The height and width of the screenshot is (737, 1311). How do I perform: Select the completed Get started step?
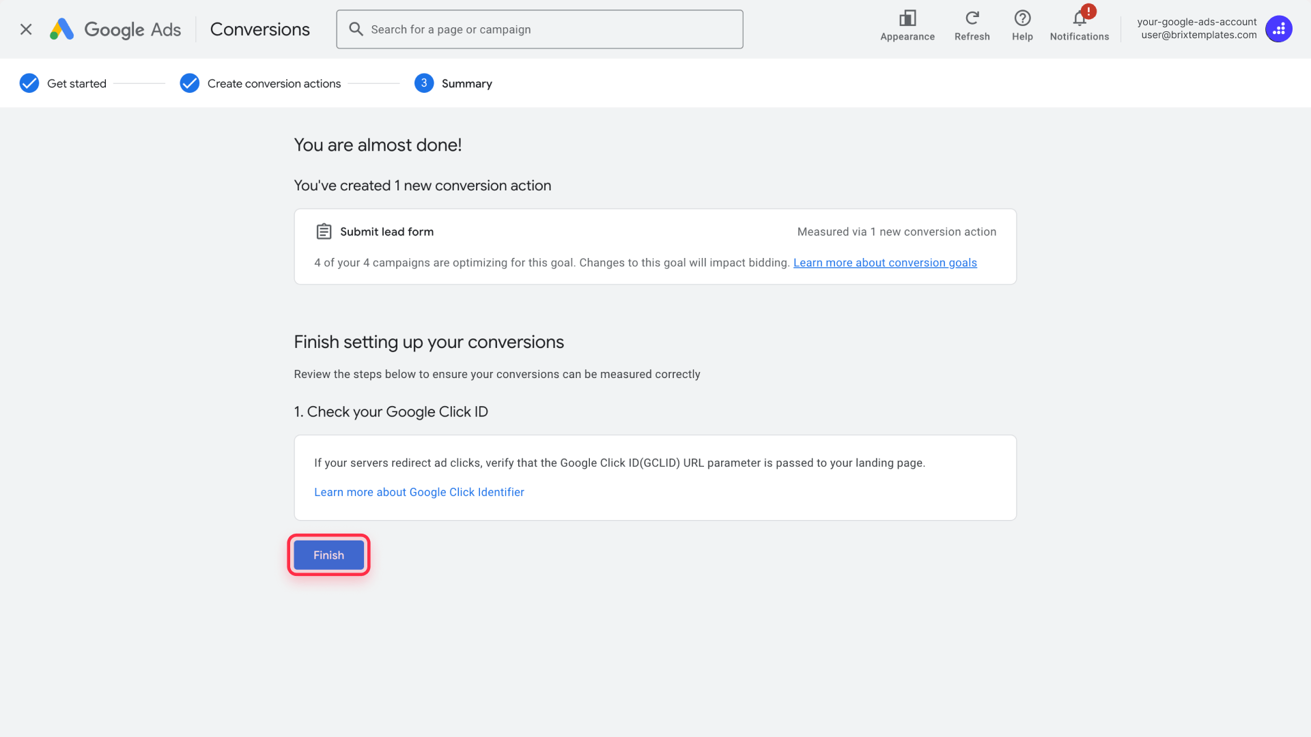coord(76,83)
